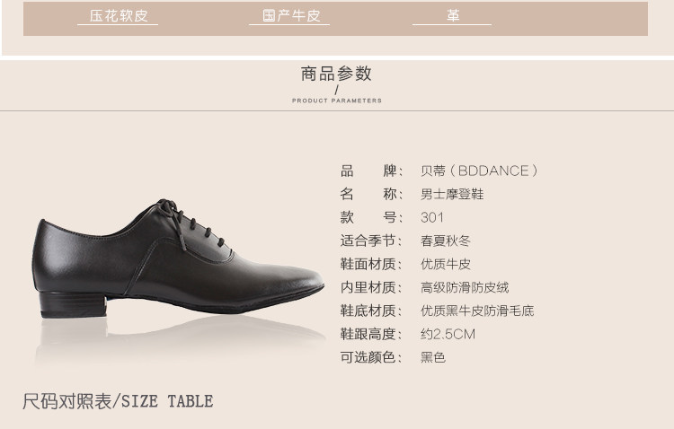Click the PRODUCT PARAMETERS subtitle text
The width and height of the screenshot is (674, 429).
(337, 101)
